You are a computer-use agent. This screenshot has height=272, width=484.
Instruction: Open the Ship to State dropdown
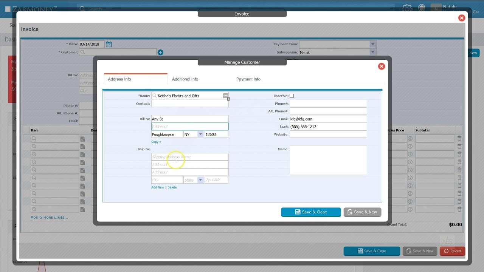(200, 180)
